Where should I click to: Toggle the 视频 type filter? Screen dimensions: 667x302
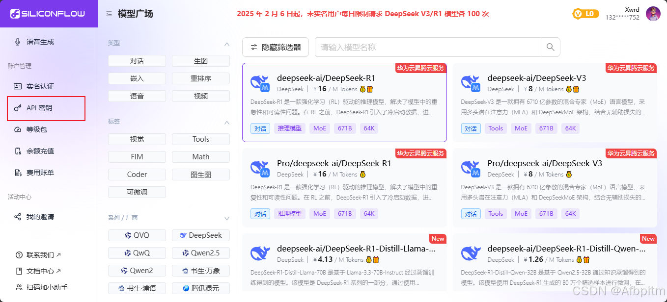(x=201, y=96)
